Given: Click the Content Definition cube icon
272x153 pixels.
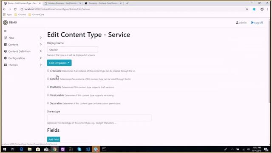Looking at the screenshot, I should click(x=6, y=51).
